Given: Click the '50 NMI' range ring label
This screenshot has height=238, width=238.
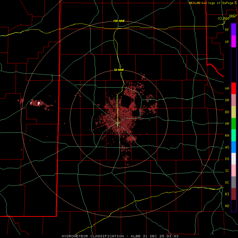Looking at the screenshot, I should [x=119, y=70].
